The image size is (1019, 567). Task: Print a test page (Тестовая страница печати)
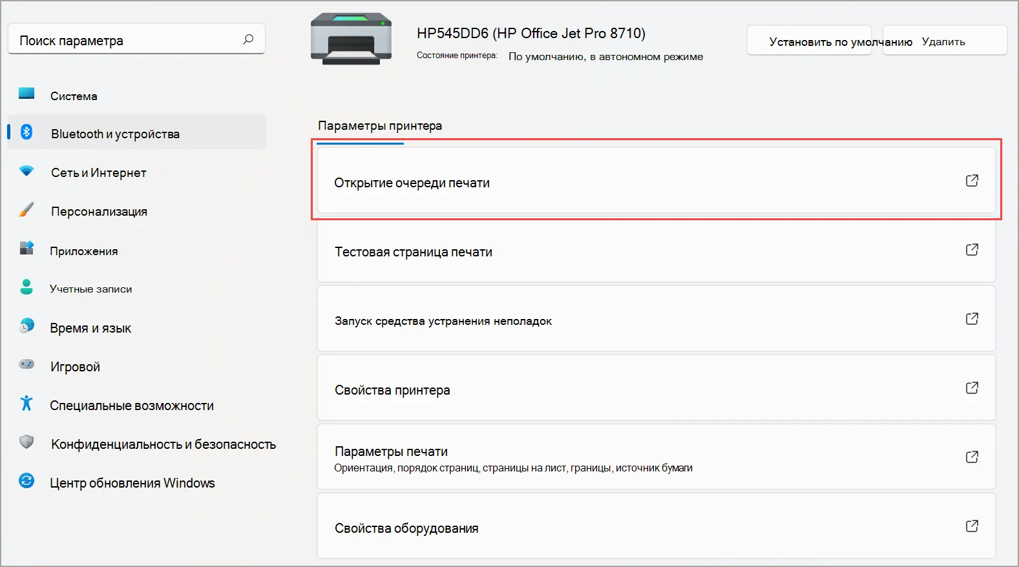tap(657, 250)
